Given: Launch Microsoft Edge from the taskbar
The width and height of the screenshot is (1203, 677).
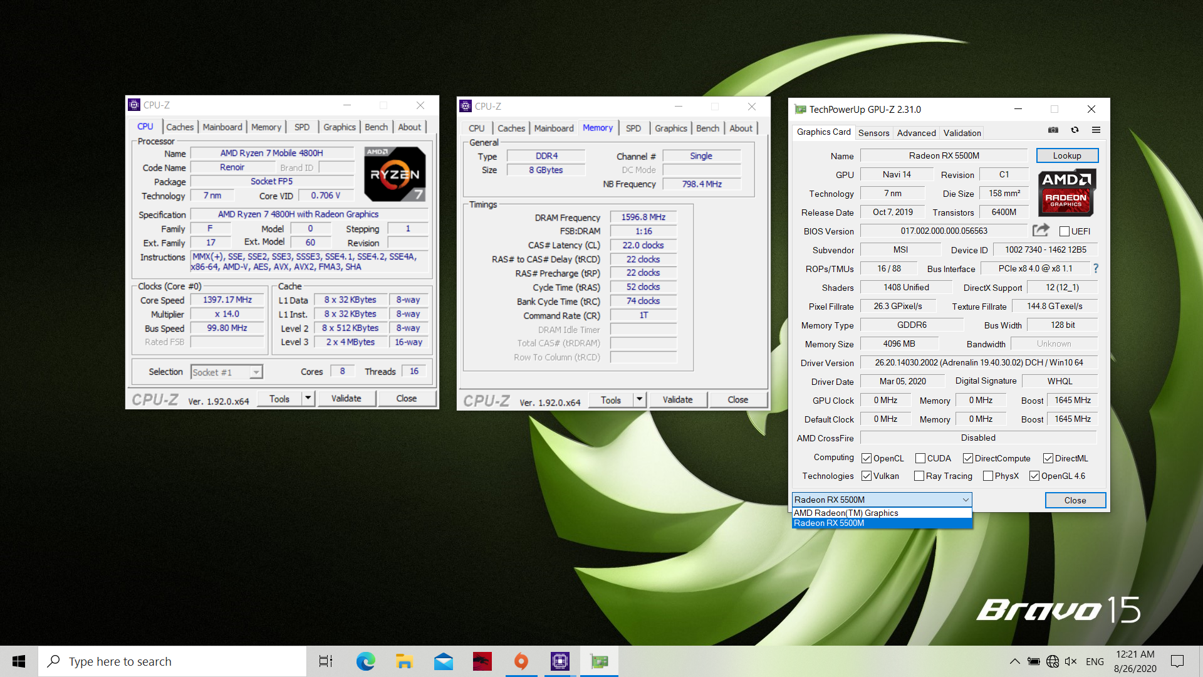Looking at the screenshot, I should 365,661.
